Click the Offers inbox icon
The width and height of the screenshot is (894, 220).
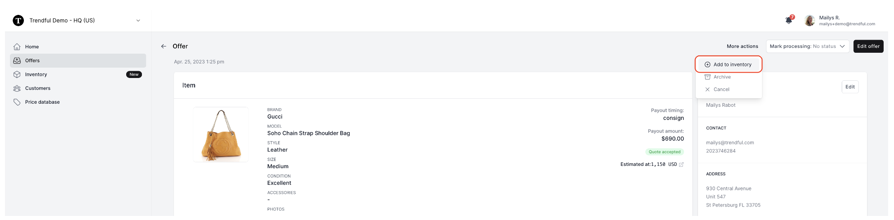click(17, 60)
